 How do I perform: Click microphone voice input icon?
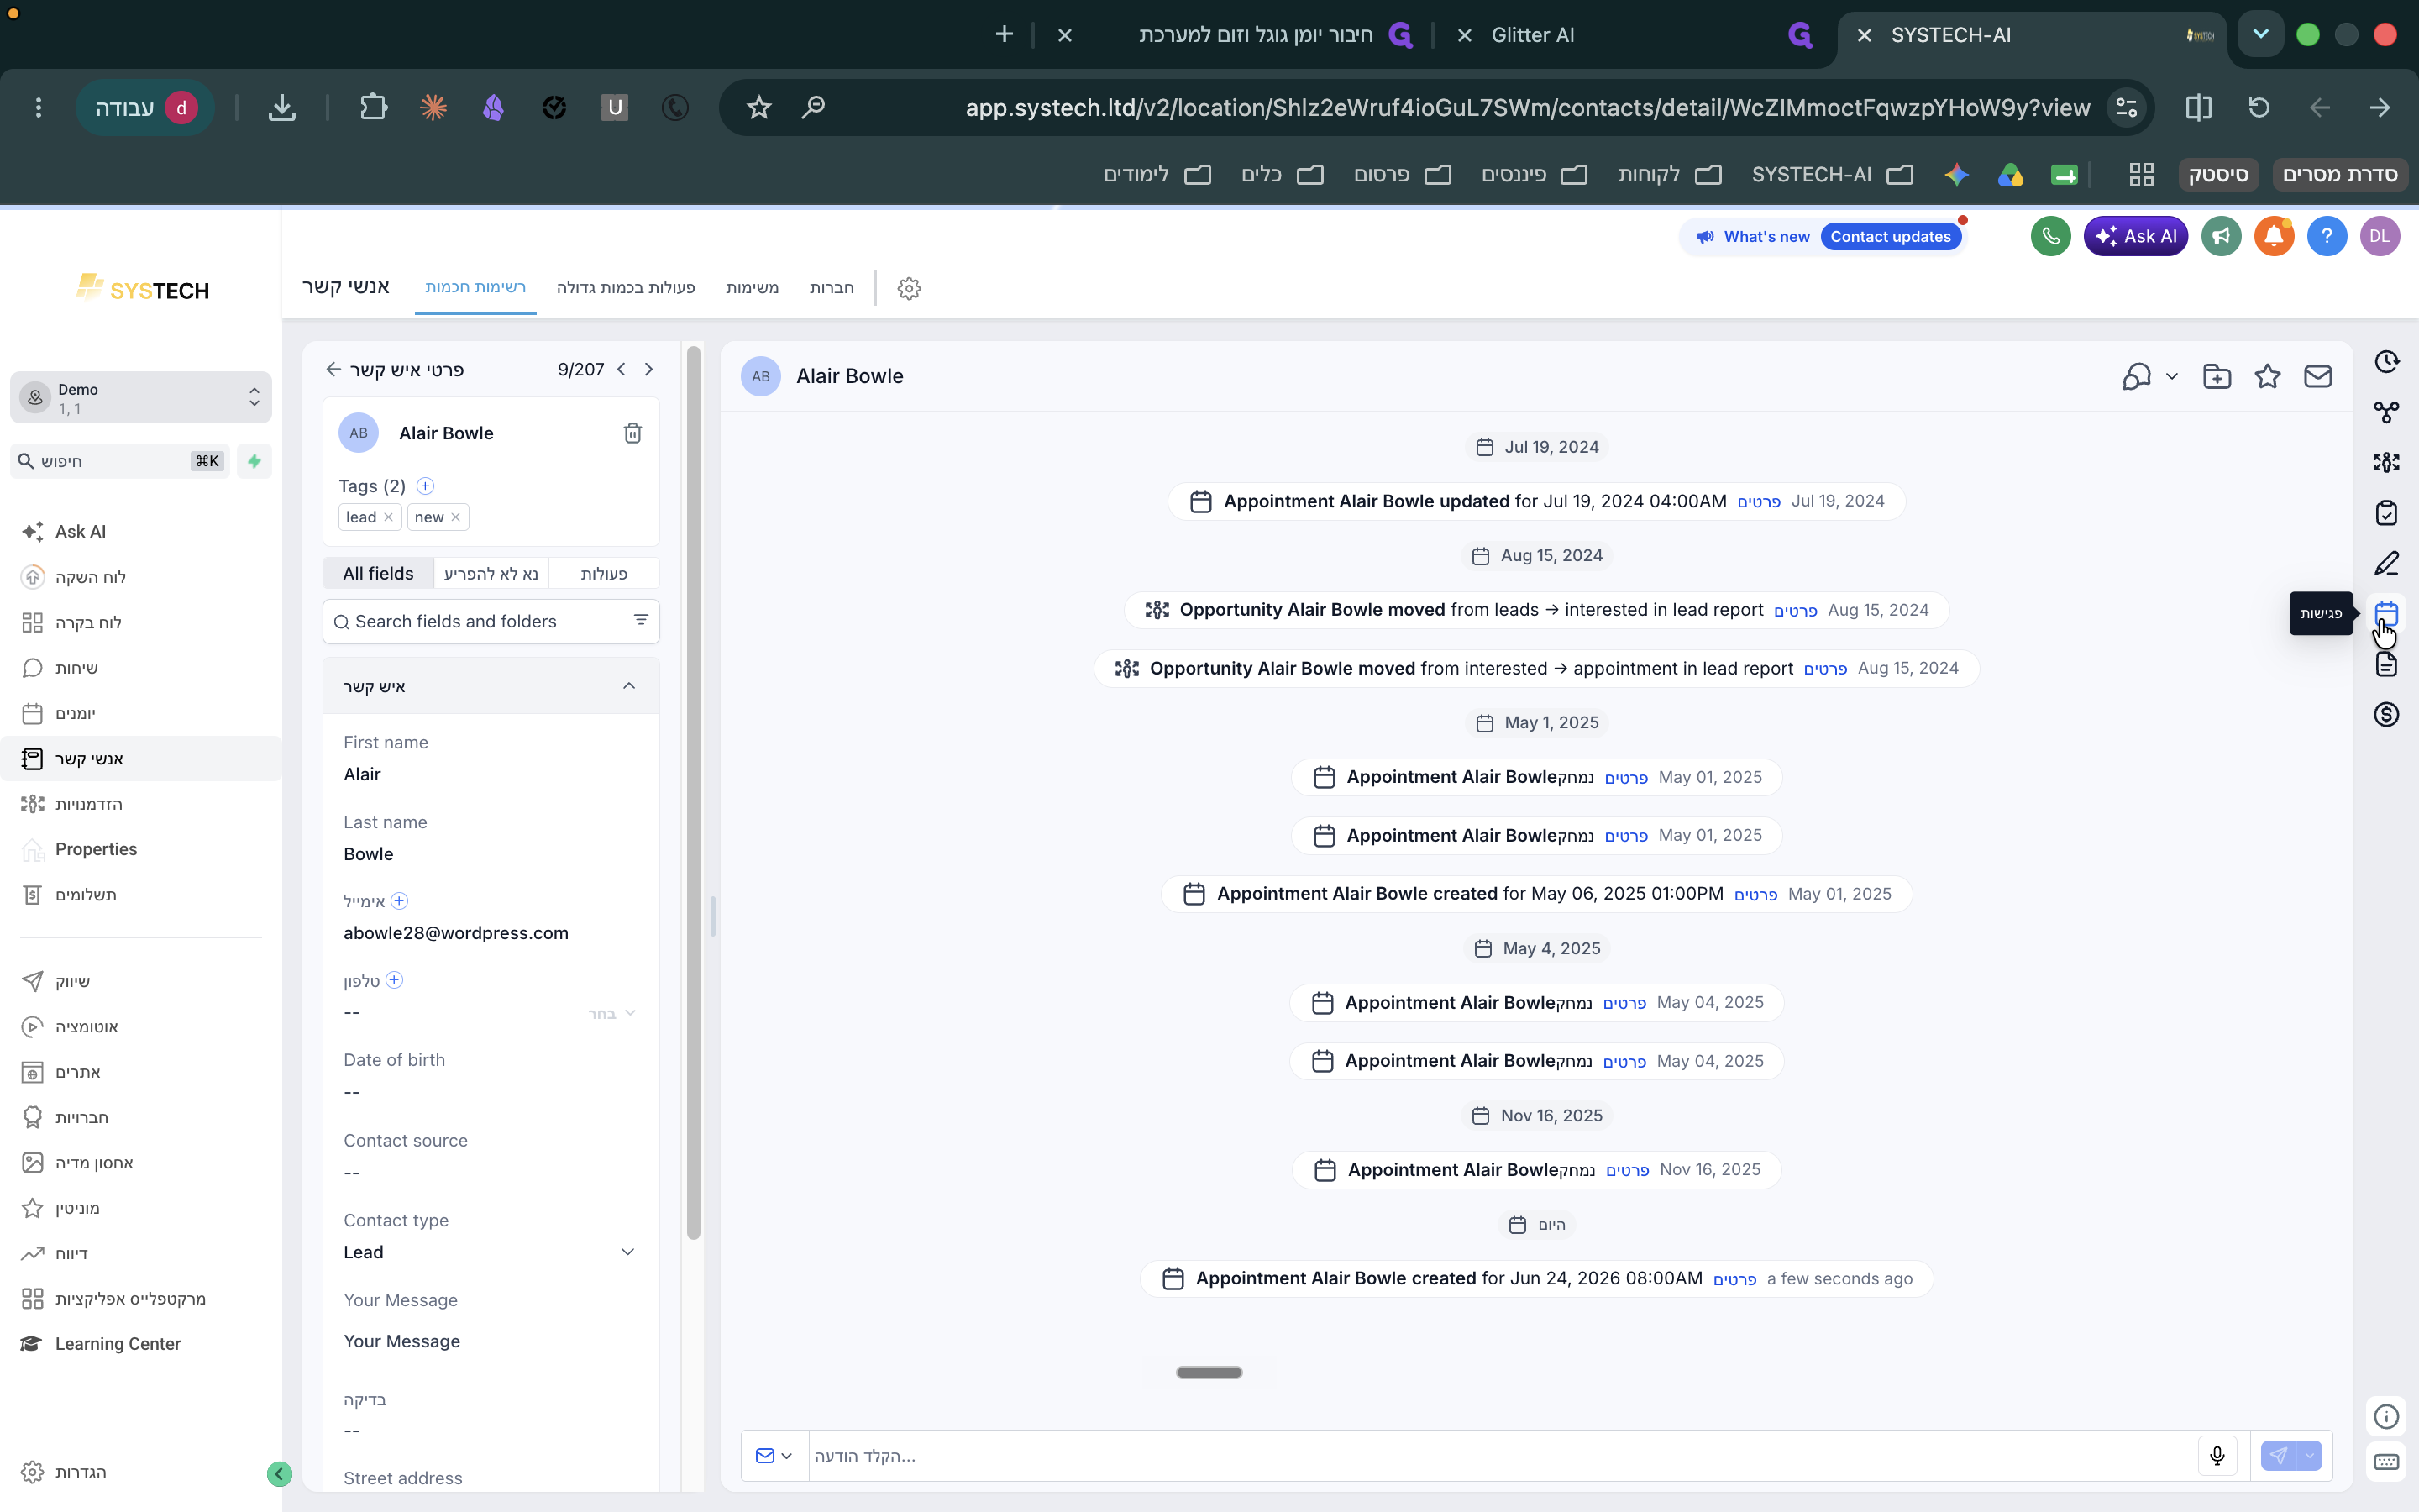2216,1455
